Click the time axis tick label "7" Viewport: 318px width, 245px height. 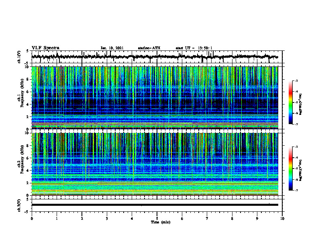point(207,219)
